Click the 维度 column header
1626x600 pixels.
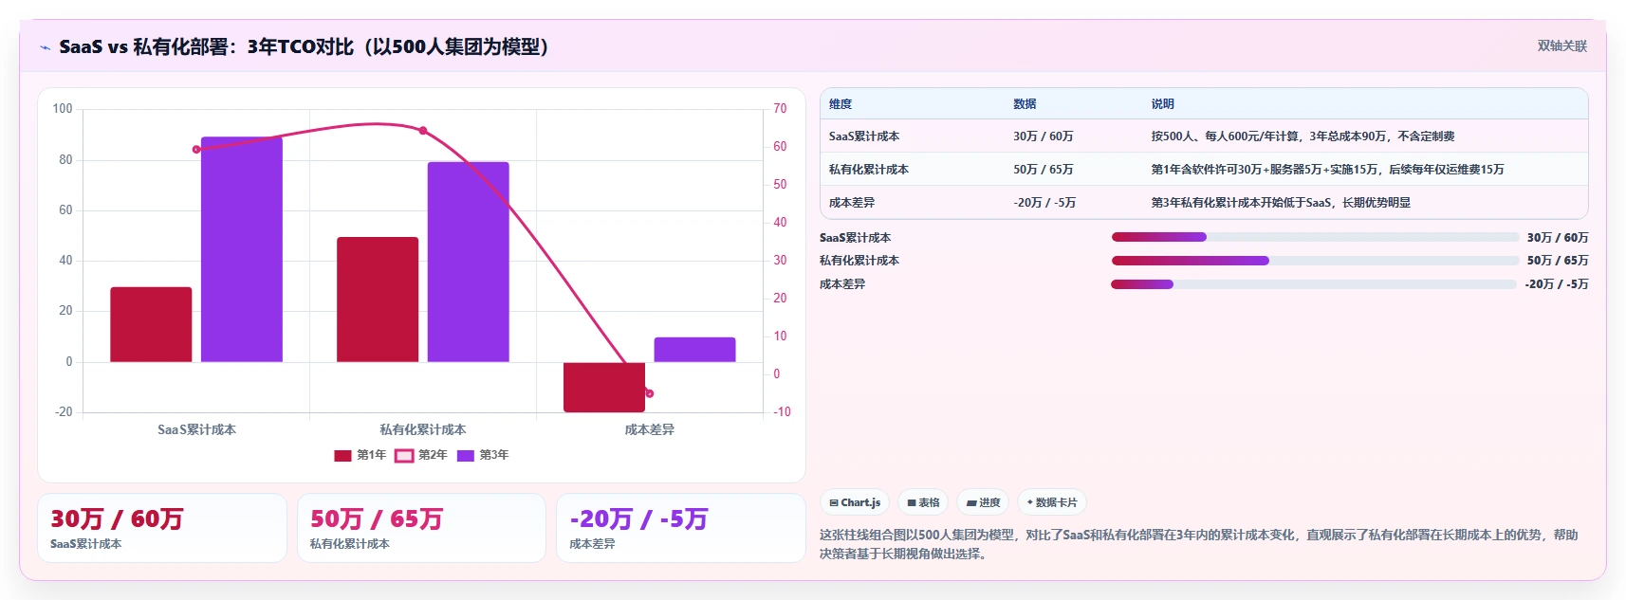coord(841,104)
